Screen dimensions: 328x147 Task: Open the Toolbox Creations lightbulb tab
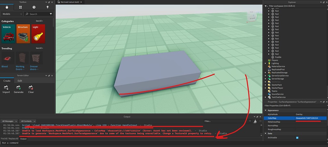(x=47, y=7)
